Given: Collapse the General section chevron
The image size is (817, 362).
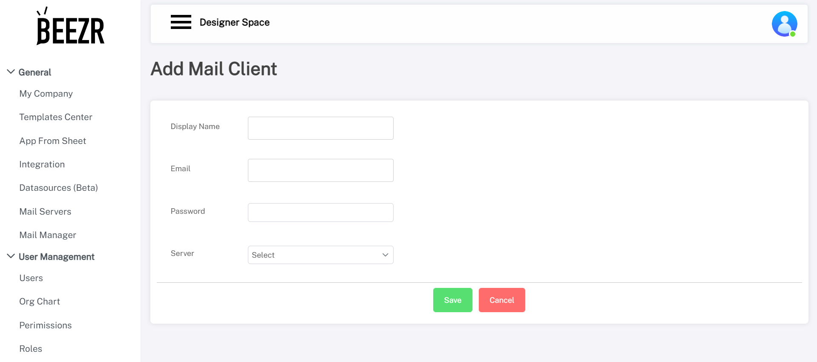Looking at the screenshot, I should coord(11,72).
